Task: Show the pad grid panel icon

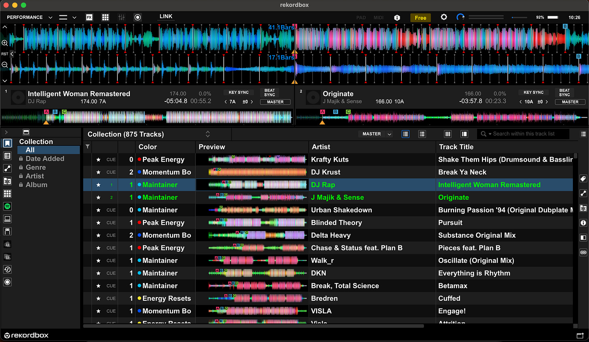Action: 105,17
